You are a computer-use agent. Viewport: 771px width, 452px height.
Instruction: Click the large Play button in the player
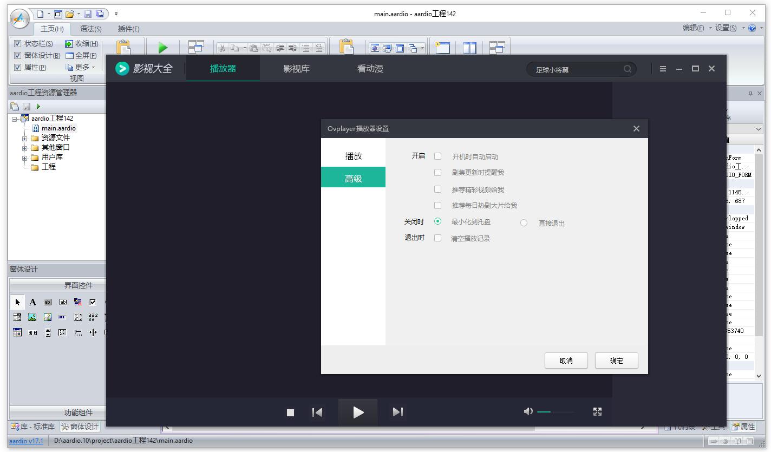358,412
